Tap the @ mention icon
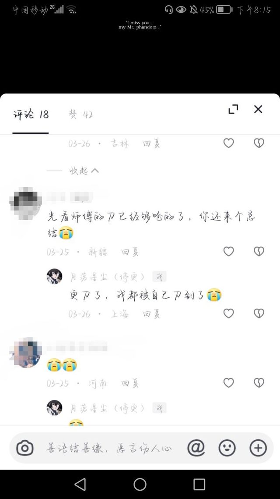Viewport: 280px width, 499px height. click(196, 448)
